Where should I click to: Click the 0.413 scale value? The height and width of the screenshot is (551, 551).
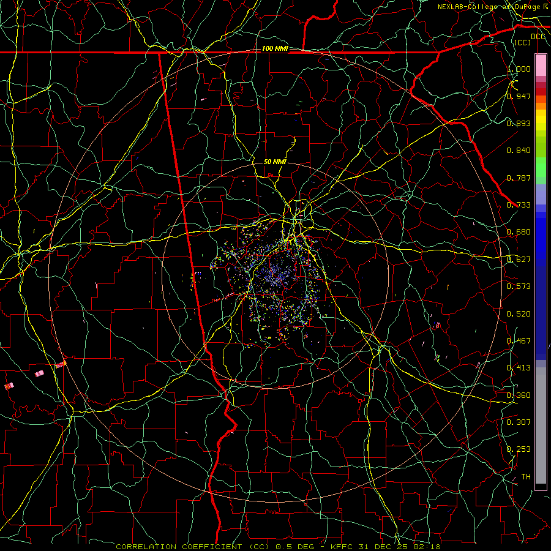coord(519,368)
